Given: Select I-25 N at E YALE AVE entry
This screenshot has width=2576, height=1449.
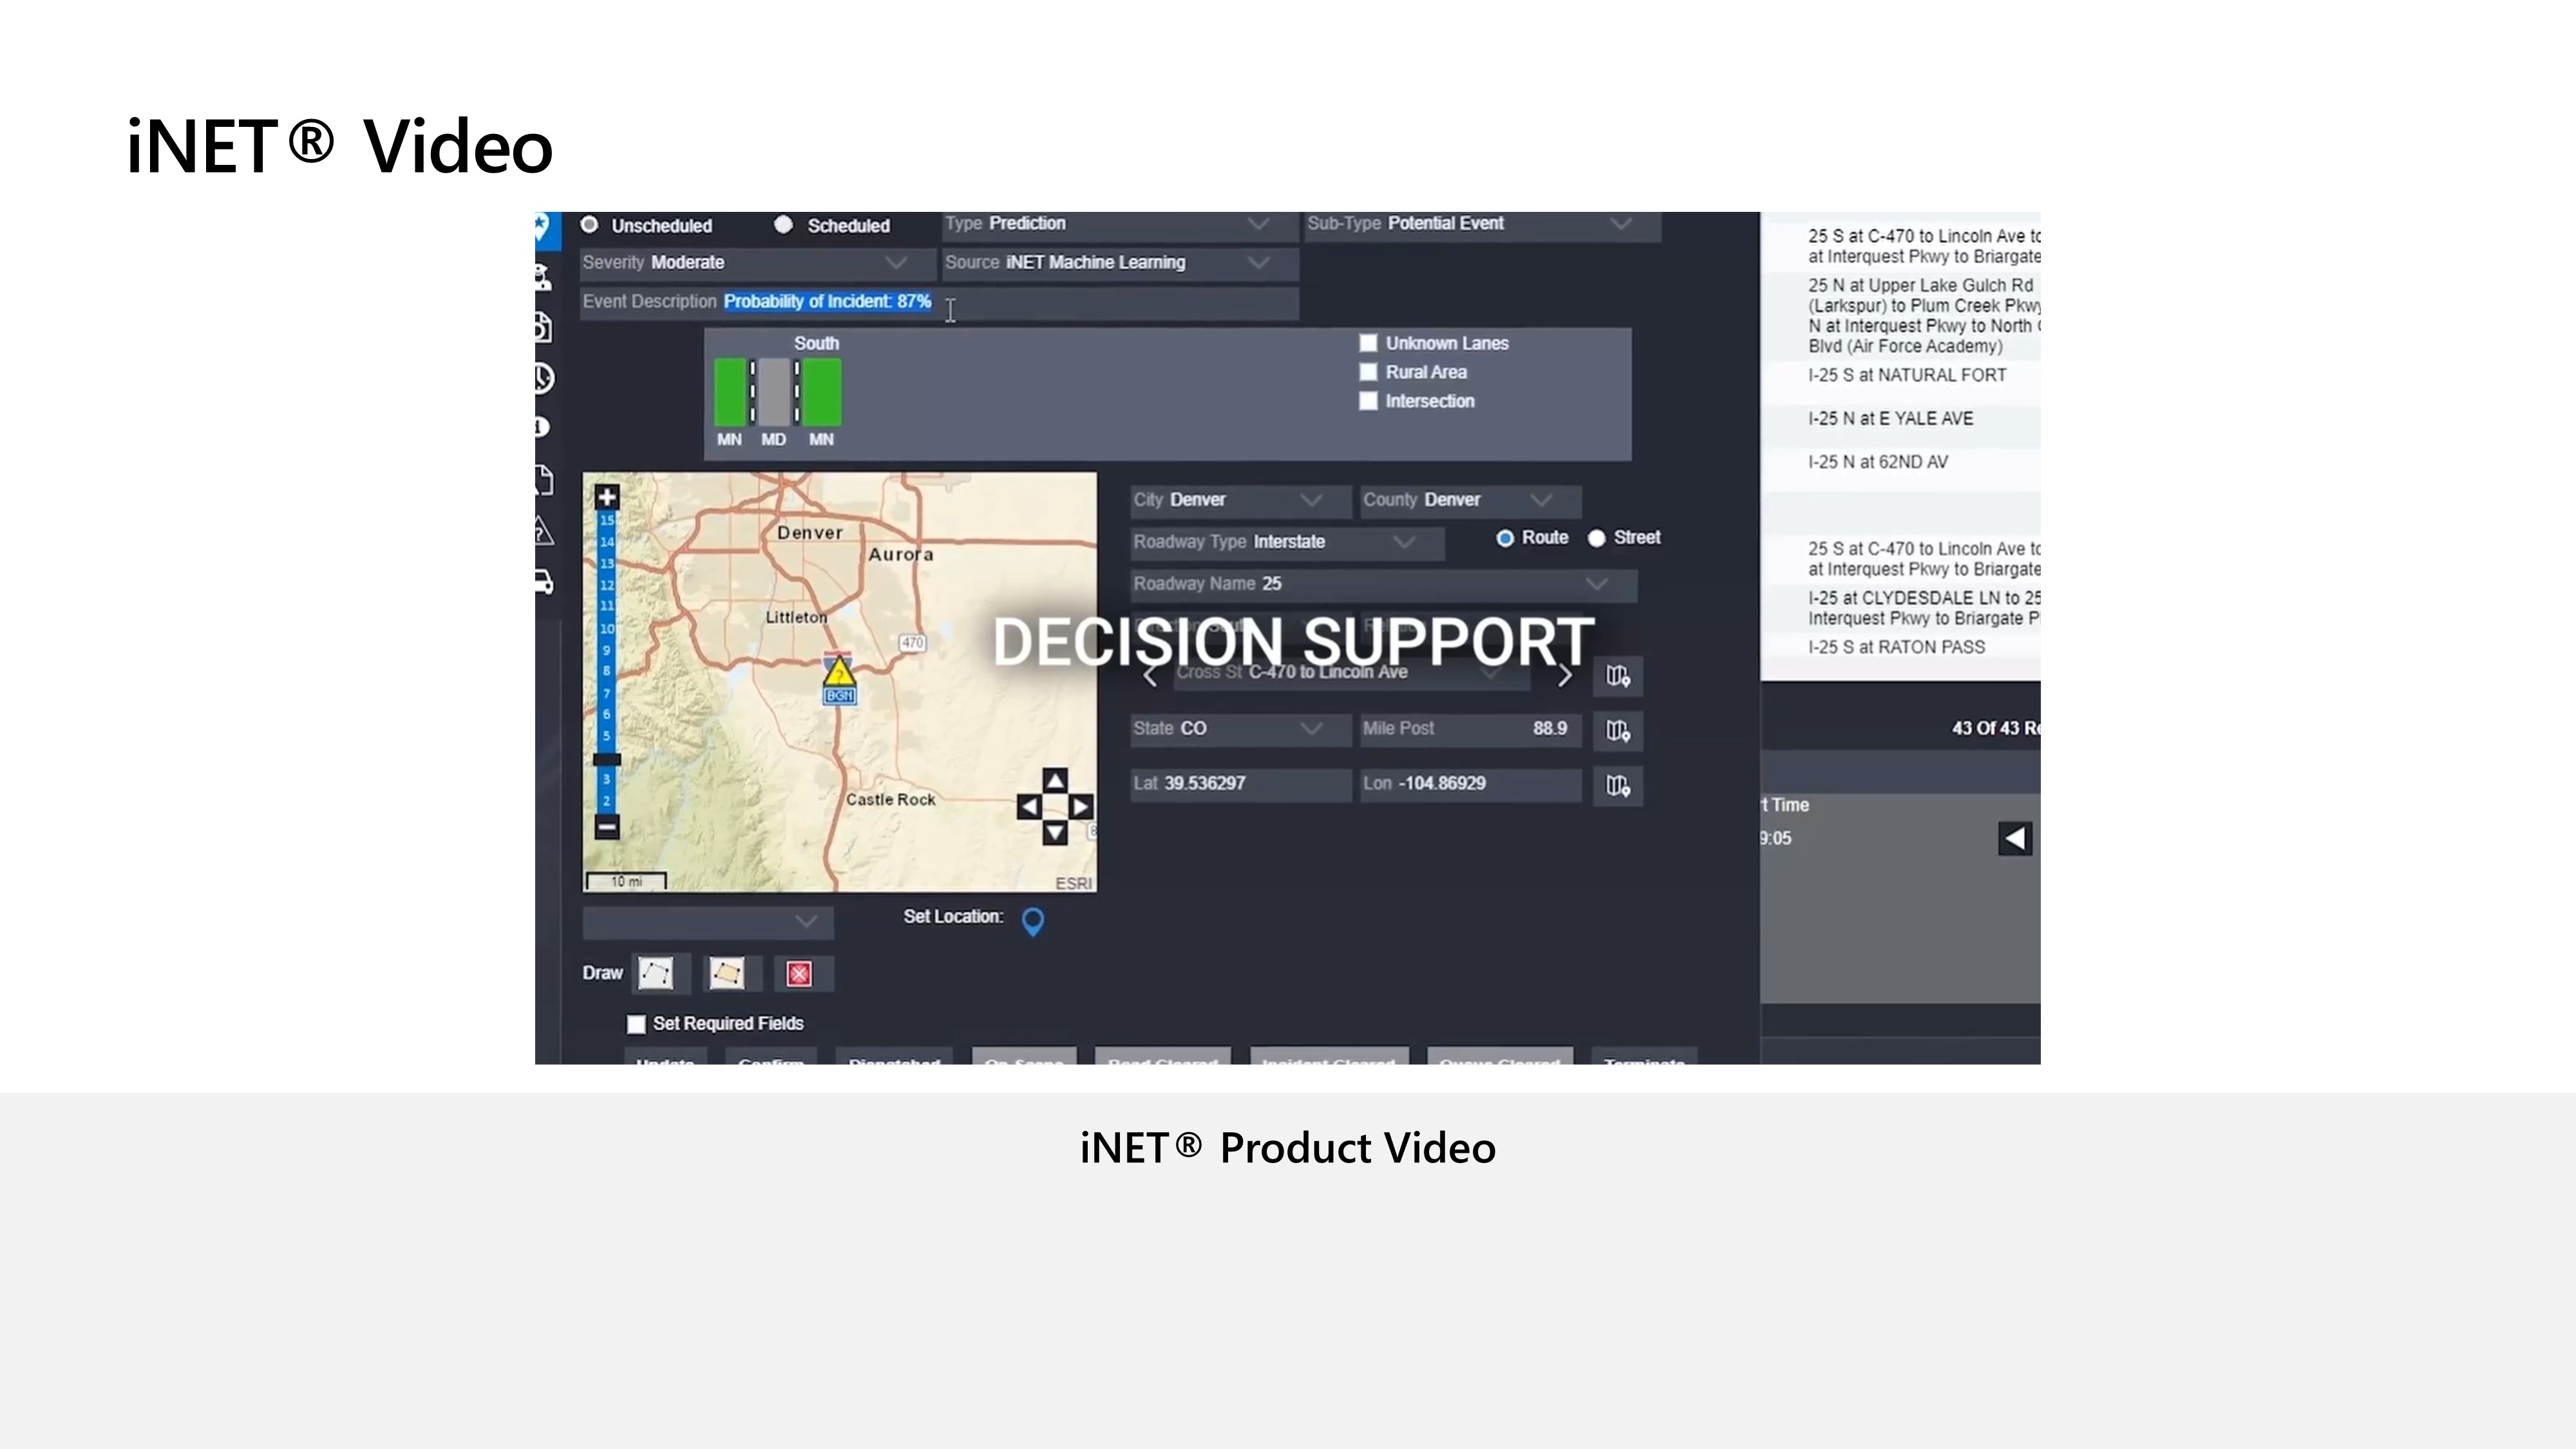Looking at the screenshot, I should (1890, 419).
